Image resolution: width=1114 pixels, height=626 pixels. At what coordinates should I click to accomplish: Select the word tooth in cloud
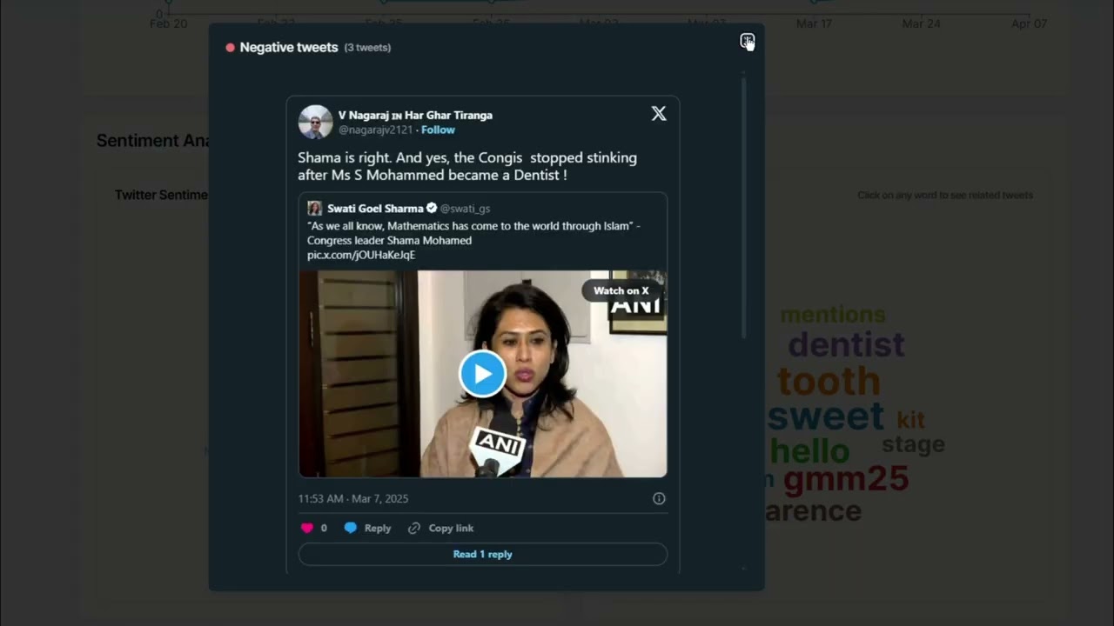point(829,381)
